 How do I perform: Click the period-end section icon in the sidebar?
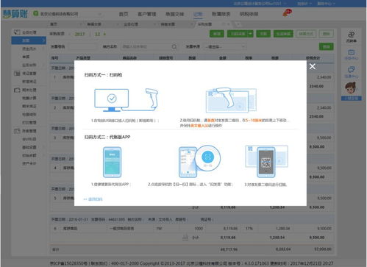pyautogui.click(x=17, y=90)
